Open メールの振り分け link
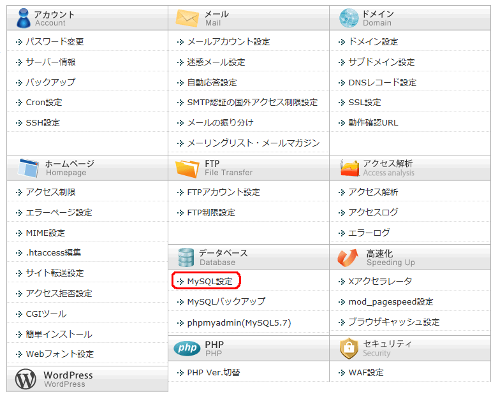 [x=220, y=122]
